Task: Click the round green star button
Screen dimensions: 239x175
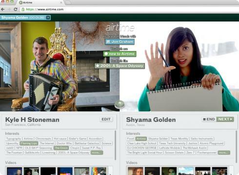Action: (119, 104)
